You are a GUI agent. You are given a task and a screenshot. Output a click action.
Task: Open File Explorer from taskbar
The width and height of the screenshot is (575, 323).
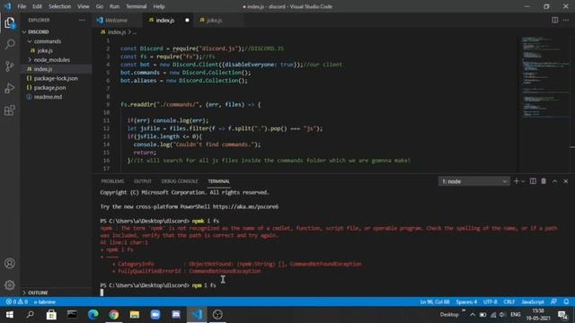pyautogui.click(x=135, y=315)
